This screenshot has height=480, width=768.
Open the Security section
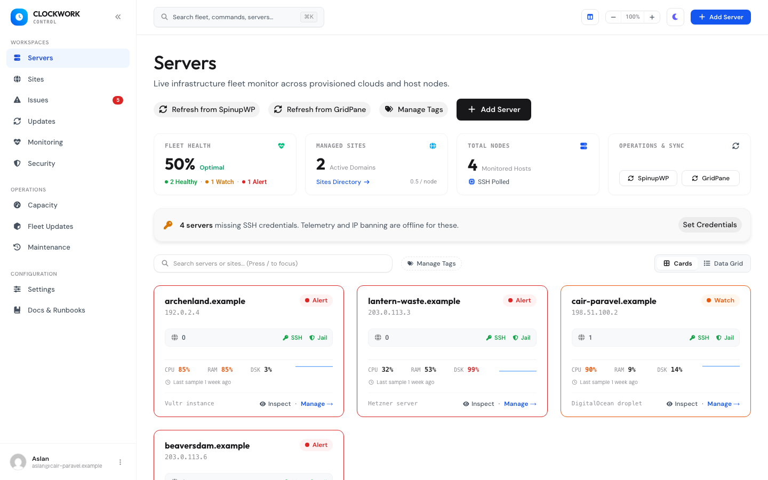coord(68,163)
